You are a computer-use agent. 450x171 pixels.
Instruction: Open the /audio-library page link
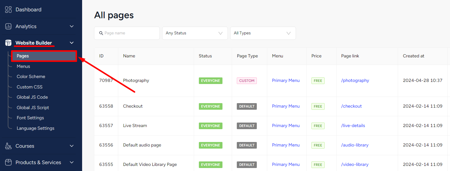pyautogui.click(x=355, y=145)
